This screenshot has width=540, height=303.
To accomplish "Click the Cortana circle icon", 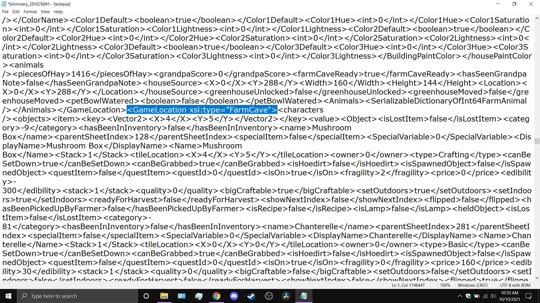I will tap(146, 296).
